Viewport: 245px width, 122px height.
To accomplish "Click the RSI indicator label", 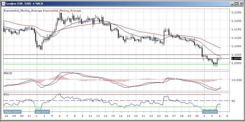I will (6, 94).
